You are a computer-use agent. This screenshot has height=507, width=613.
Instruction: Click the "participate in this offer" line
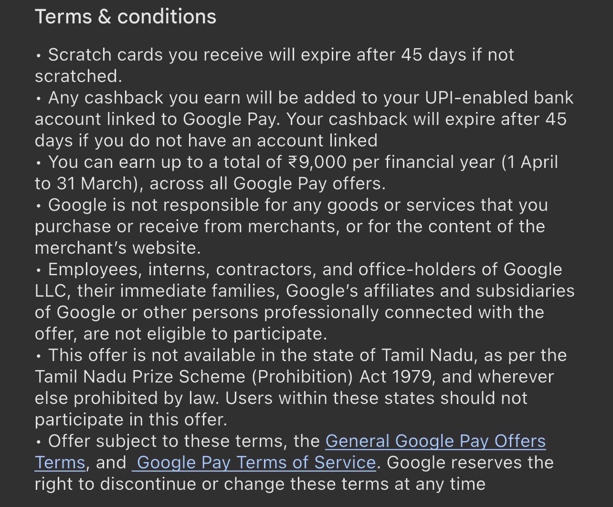tap(130, 420)
